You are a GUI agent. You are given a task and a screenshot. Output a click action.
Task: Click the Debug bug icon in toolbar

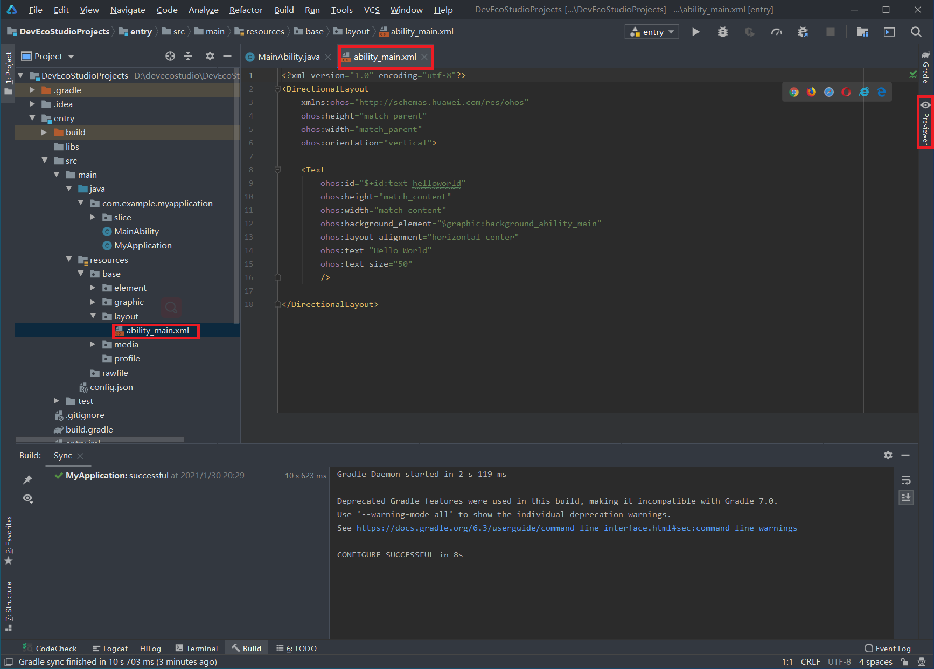pyautogui.click(x=722, y=32)
